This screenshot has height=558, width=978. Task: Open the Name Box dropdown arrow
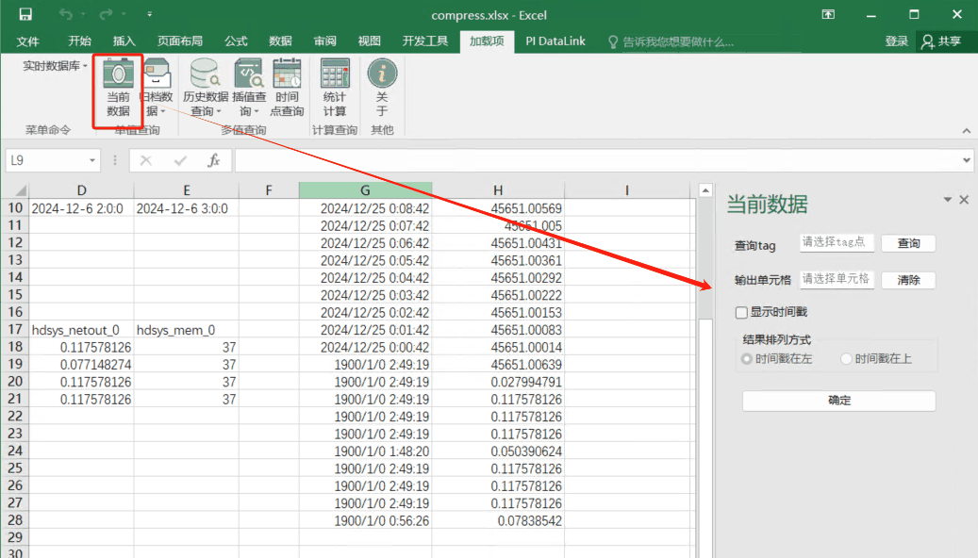click(92, 161)
